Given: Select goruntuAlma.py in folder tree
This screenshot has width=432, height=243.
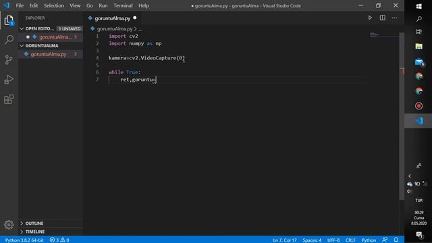Looking at the screenshot, I should tap(51, 54).
